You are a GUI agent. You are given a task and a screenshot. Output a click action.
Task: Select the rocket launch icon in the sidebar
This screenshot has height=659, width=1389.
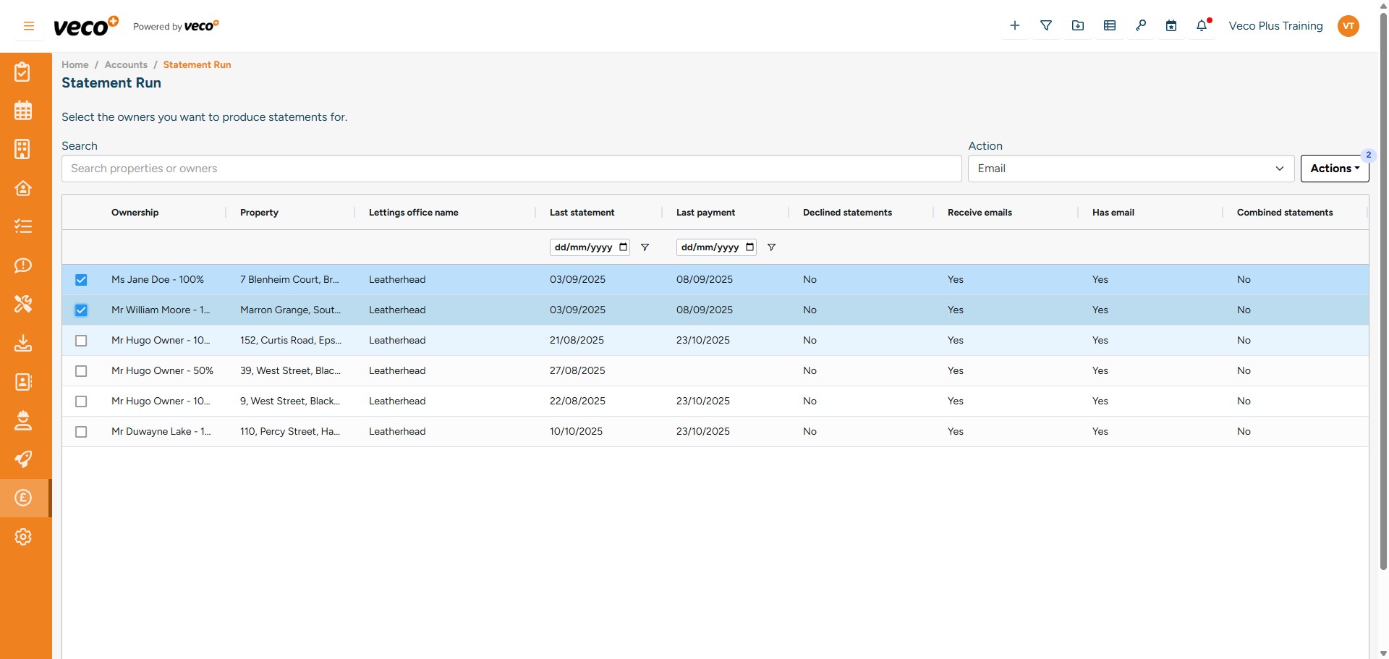click(x=23, y=459)
